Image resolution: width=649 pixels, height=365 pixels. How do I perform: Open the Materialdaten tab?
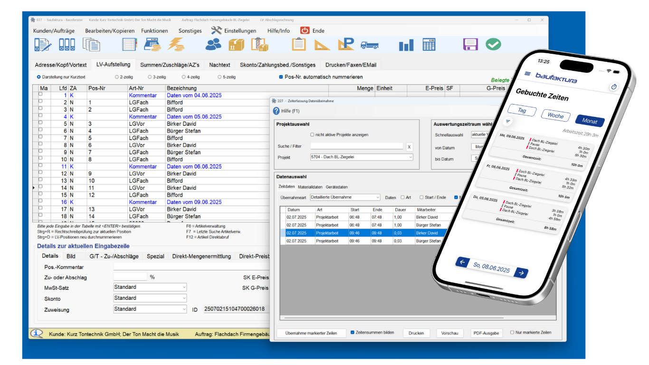coord(310,187)
